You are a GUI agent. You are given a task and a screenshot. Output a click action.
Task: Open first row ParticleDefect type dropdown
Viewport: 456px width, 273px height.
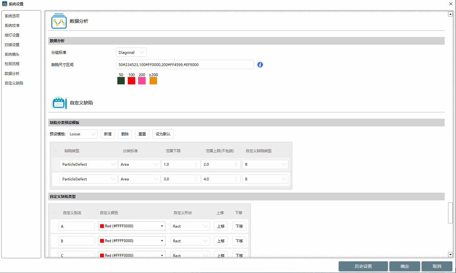[x=89, y=164]
